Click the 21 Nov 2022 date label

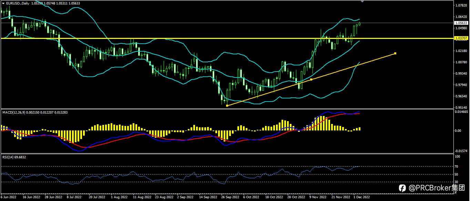(340, 198)
